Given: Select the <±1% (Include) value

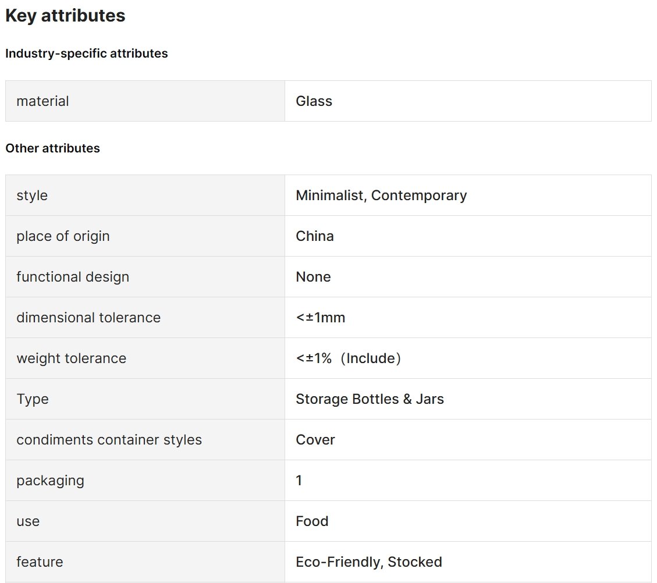Looking at the screenshot, I should 349,358.
